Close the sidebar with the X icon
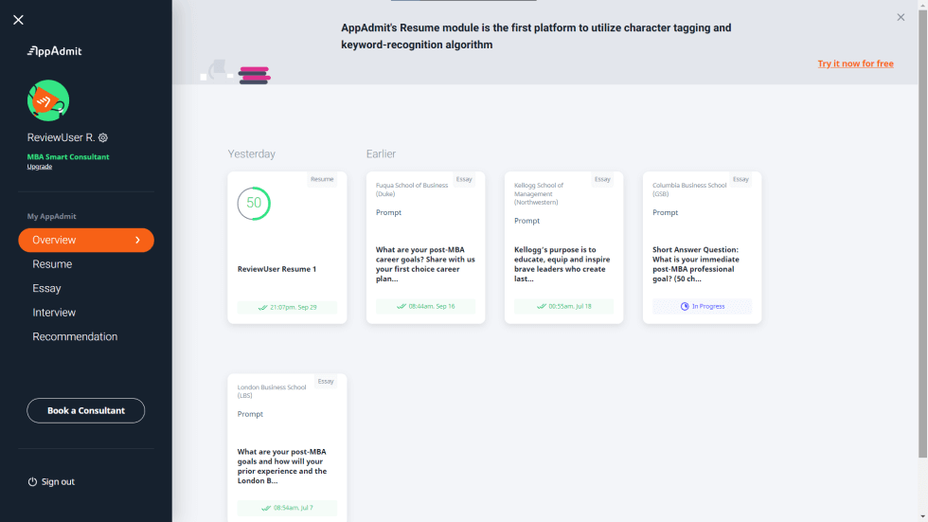This screenshot has width=928, height=522. 18,20
